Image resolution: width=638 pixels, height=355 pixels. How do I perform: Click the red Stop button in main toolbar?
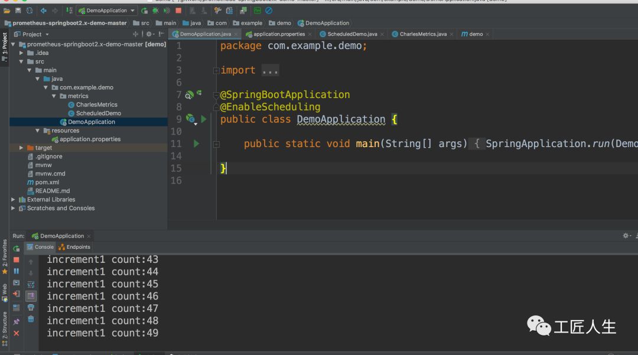(178, 11)
